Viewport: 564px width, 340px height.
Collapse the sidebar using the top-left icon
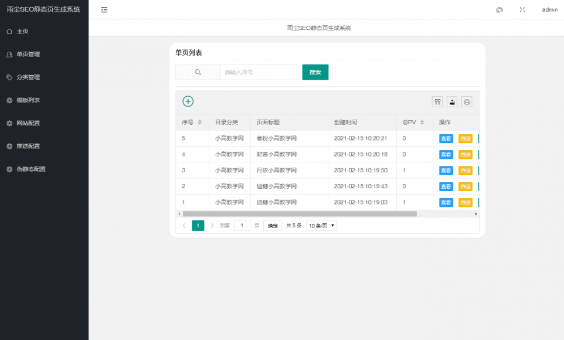(x=104, y=9)
